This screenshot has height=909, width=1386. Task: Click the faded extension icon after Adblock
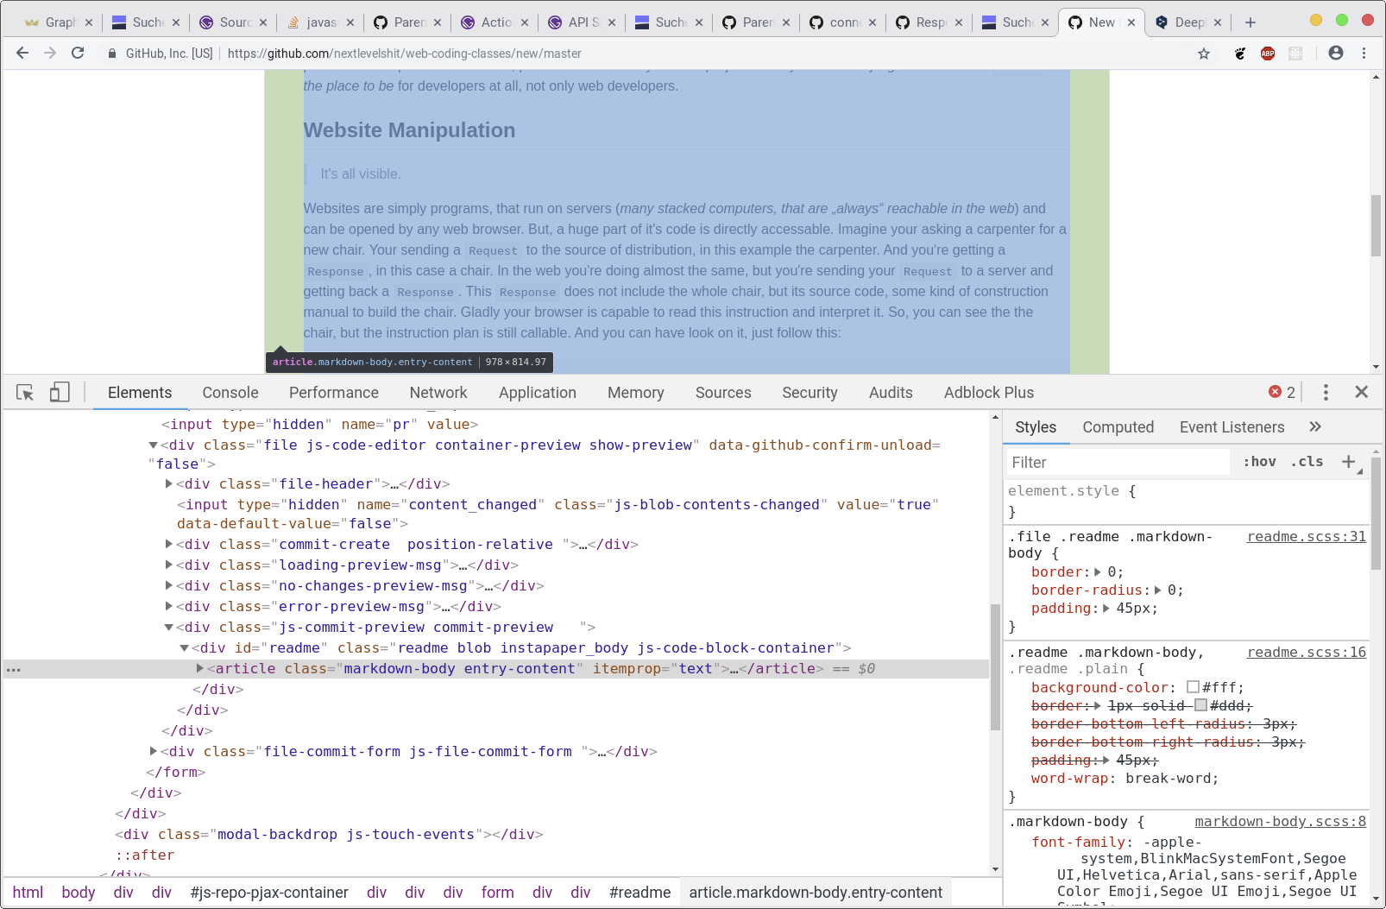click(1295, 54)
